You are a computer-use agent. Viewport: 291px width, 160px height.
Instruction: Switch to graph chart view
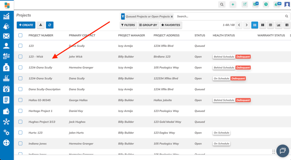pos(278,25)
